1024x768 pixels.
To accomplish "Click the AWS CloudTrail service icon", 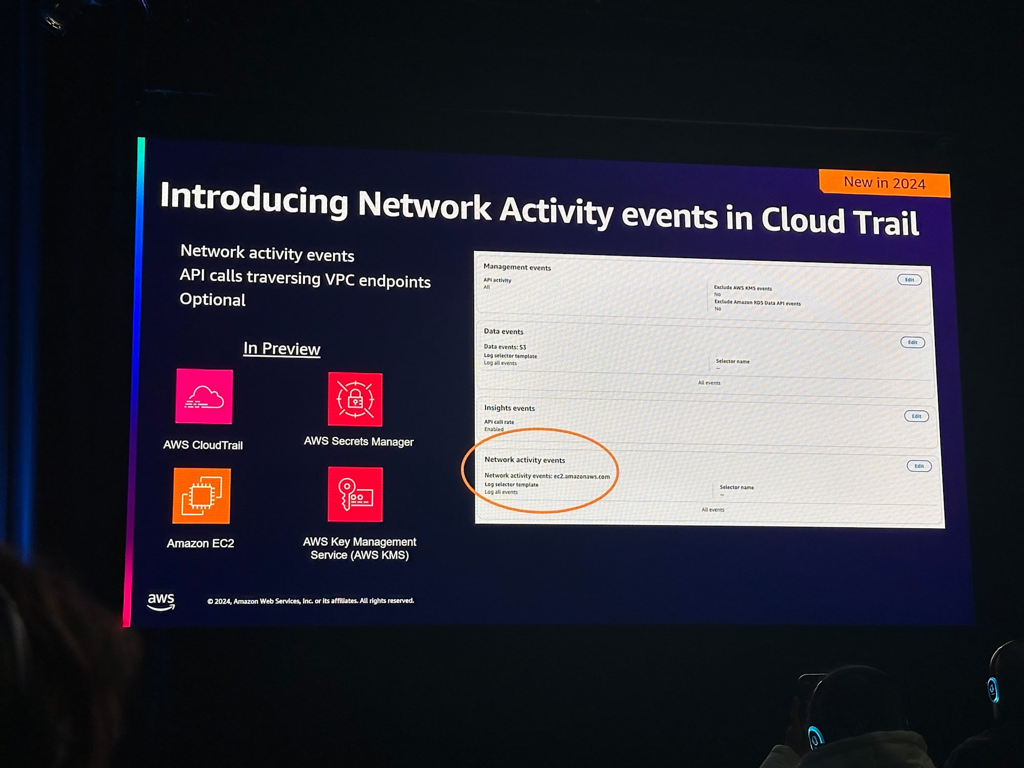I will tap(204, 396).
